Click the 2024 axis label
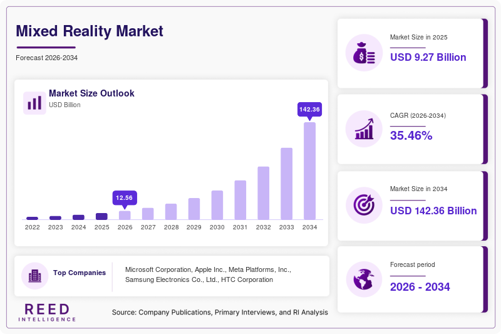501x334 pixels. (79, 227)
